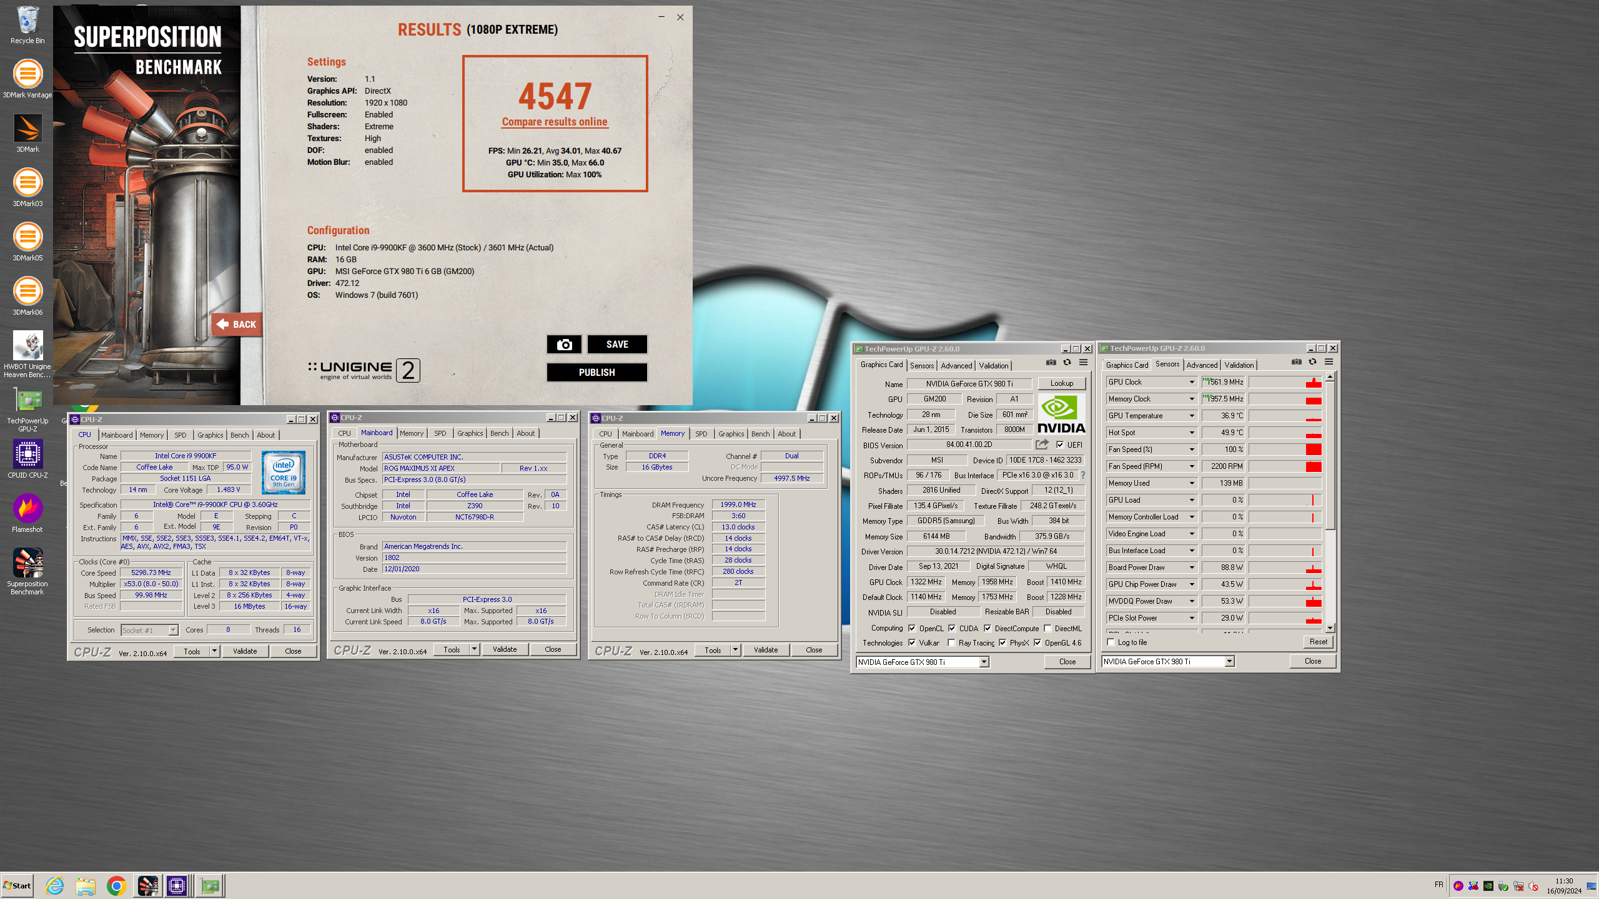Open the 3DMark desktop icon
The width and height of the screenshot is (1599, 899).
tap(27, 133)
